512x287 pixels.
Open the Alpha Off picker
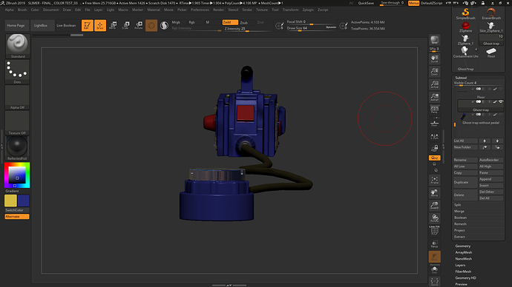pyautogui.click(x=17, y=97)
